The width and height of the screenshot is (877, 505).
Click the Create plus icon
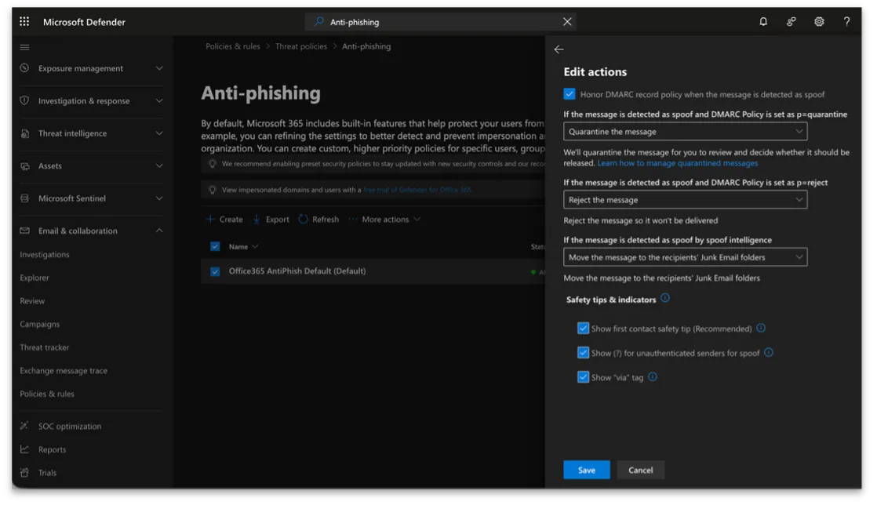point(210,220)
